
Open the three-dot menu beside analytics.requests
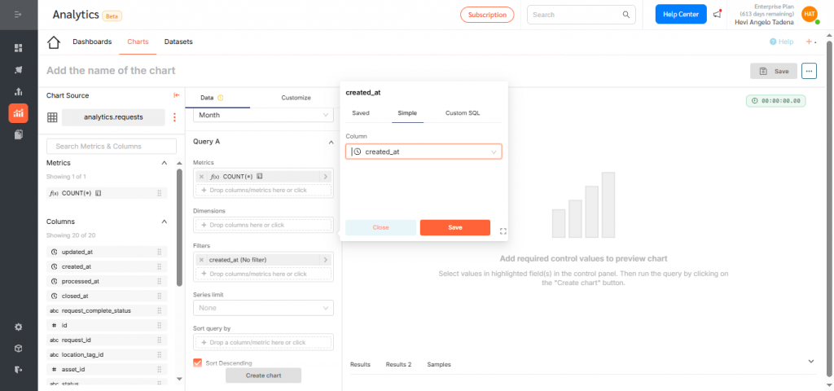point(173,117)
